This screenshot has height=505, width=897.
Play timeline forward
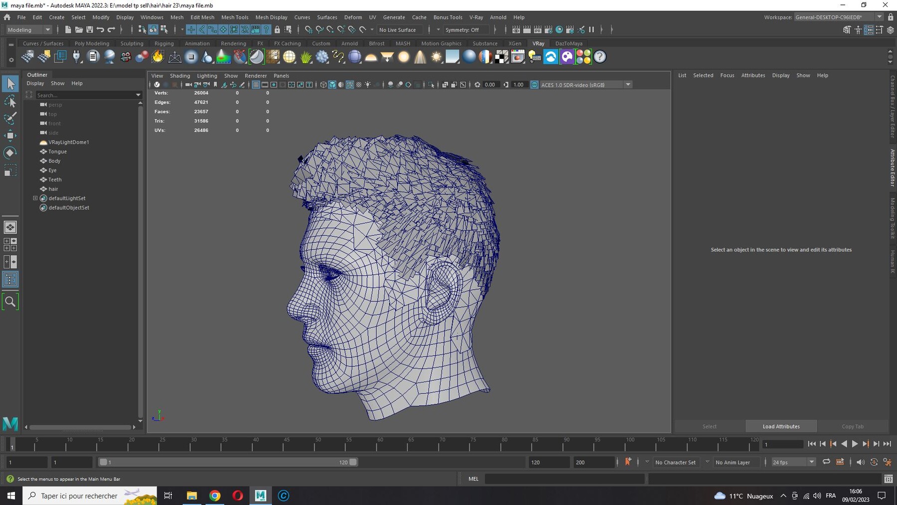[855, 444]
